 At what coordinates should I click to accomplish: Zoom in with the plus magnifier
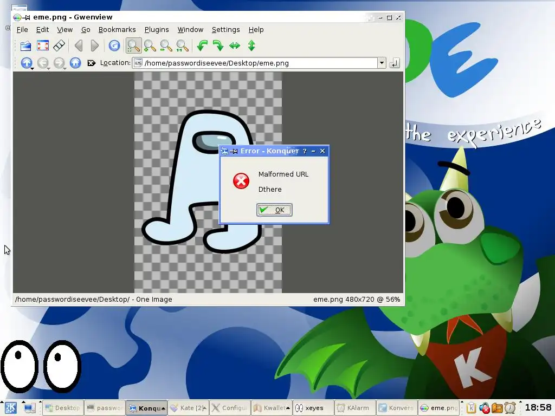pos(150,45)
